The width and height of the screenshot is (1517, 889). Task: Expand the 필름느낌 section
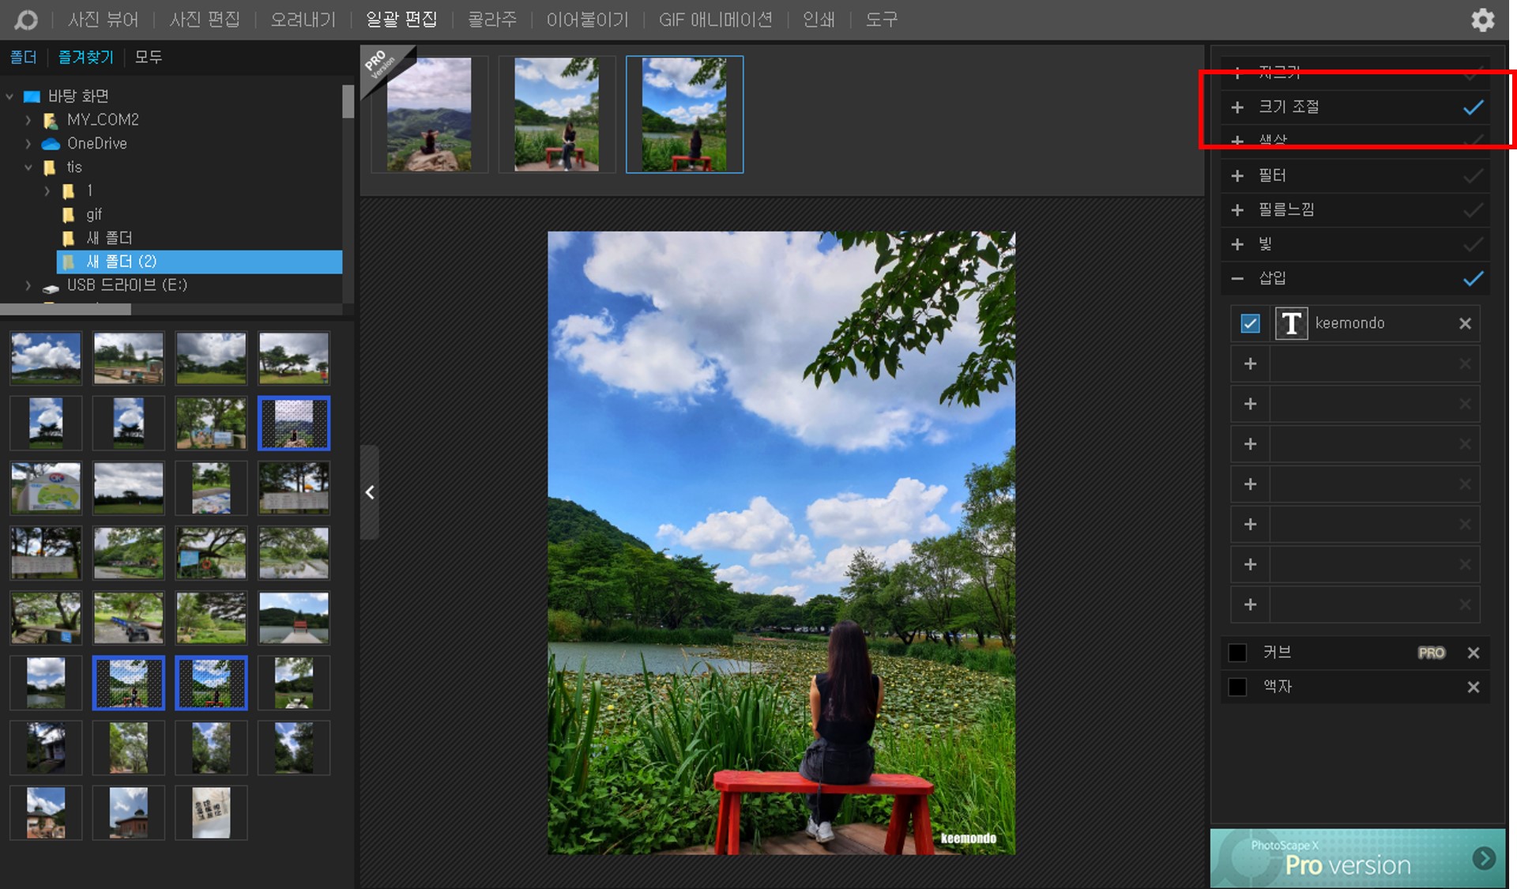tap(1237, 210)
